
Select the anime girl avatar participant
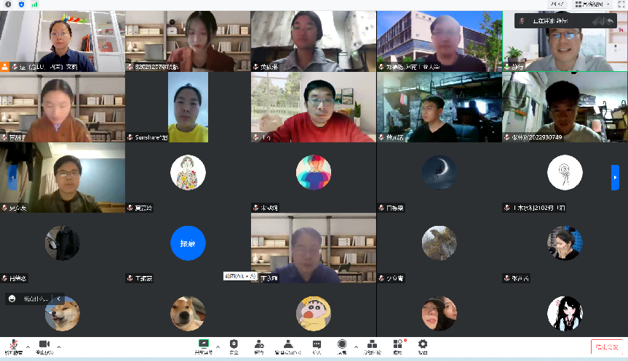565,314
